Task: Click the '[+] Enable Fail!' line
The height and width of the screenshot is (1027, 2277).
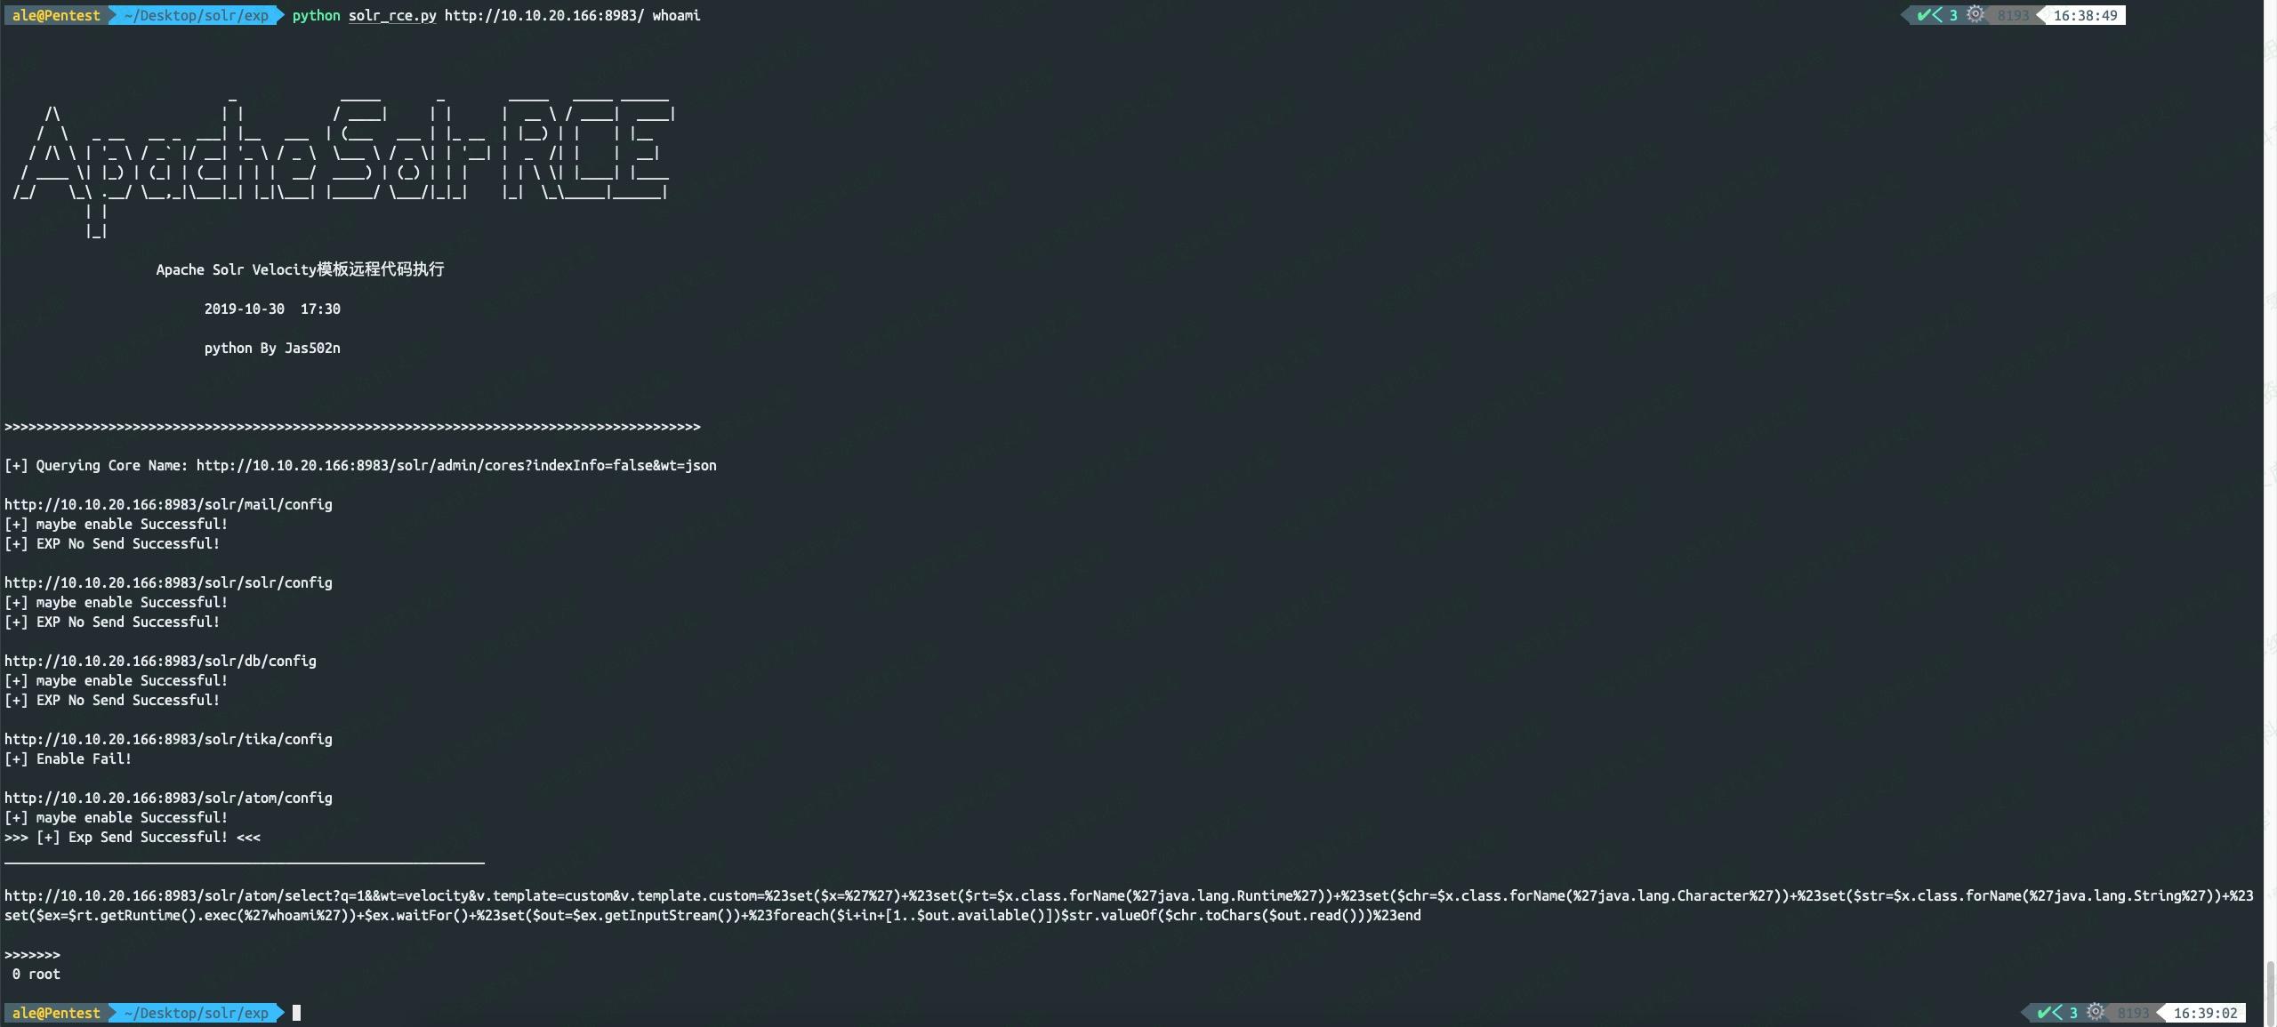Action: (x=68, y=758)
